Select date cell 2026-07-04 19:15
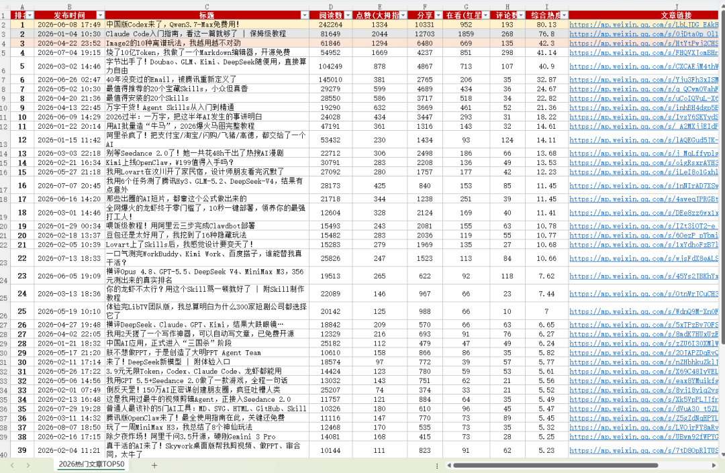 (69, 52)
